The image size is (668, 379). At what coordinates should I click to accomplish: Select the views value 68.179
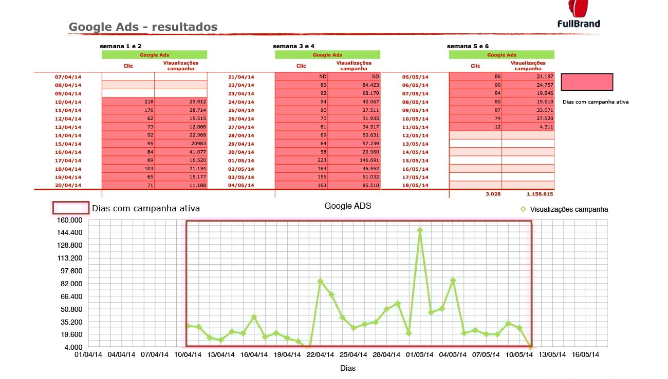point(370,93)
